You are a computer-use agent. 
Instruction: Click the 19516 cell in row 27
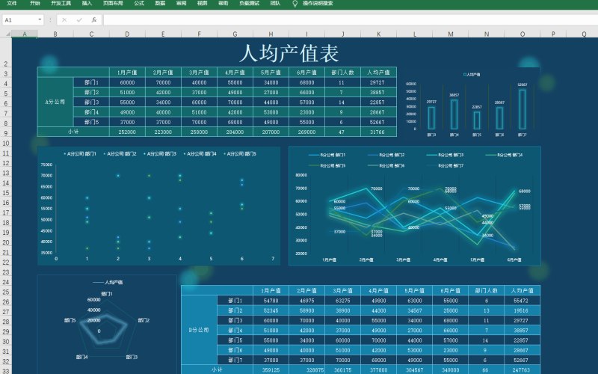click(x=521, y=310)
